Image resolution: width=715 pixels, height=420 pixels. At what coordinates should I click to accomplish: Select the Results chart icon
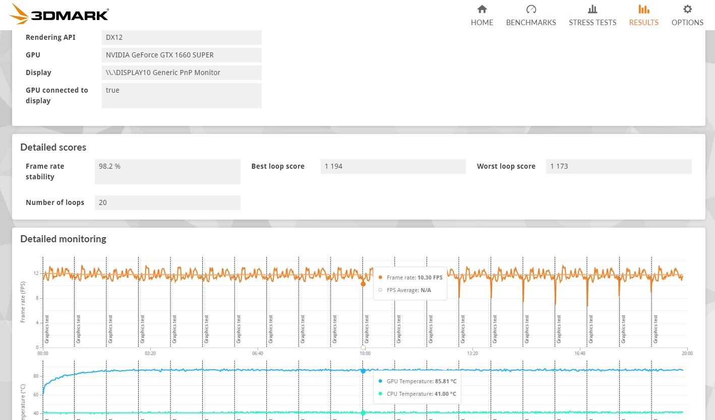click(643, 9)
